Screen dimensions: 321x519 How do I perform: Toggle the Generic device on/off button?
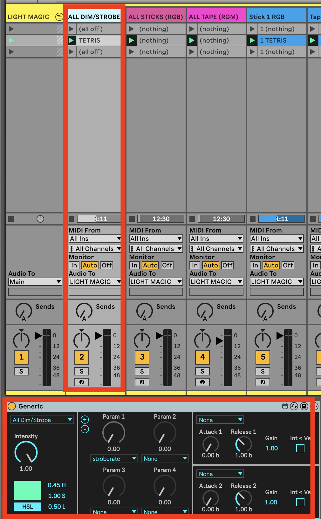(12, 406)
